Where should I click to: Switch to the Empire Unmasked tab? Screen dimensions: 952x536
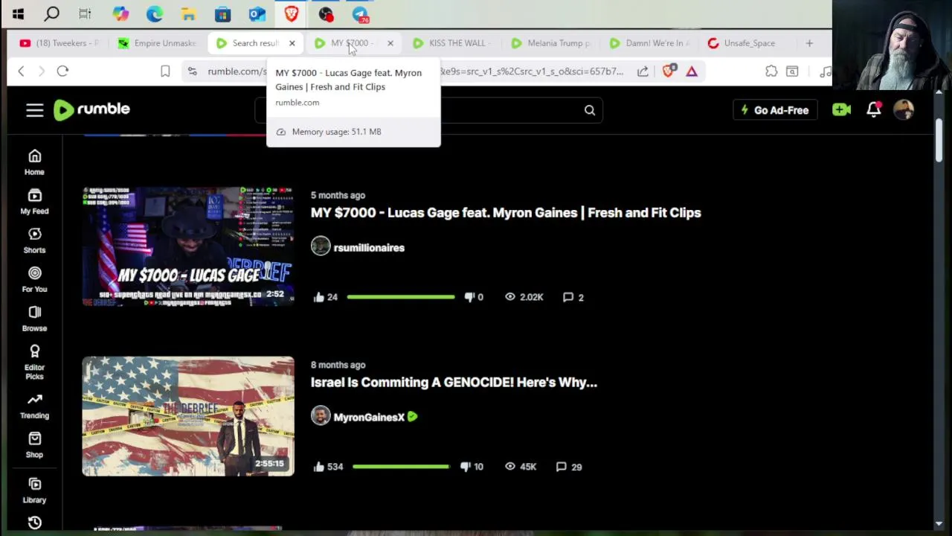coord(158,43)
